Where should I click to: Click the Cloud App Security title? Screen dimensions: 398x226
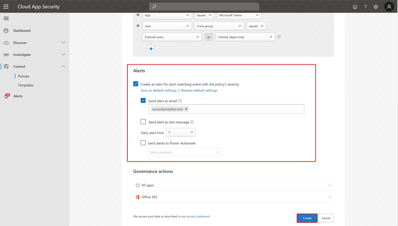(39, 7)
